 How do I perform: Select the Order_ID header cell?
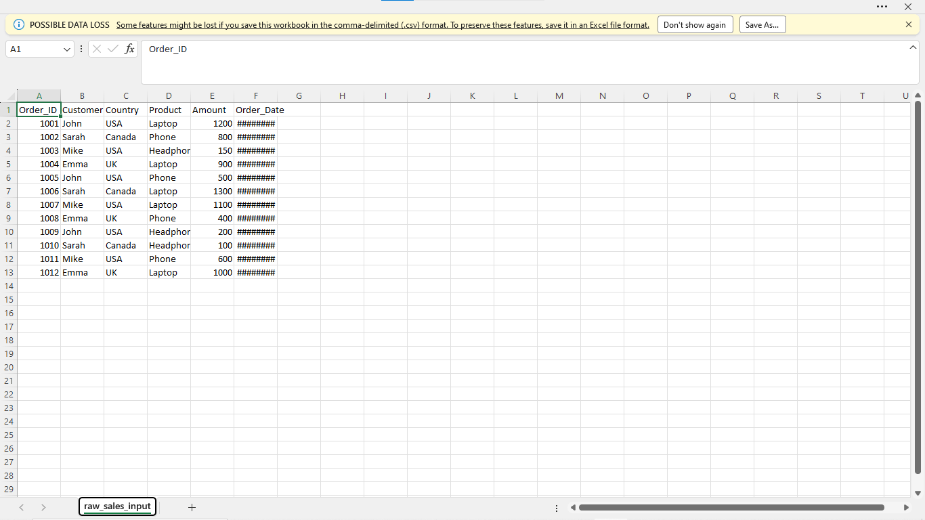pos(39,110)
